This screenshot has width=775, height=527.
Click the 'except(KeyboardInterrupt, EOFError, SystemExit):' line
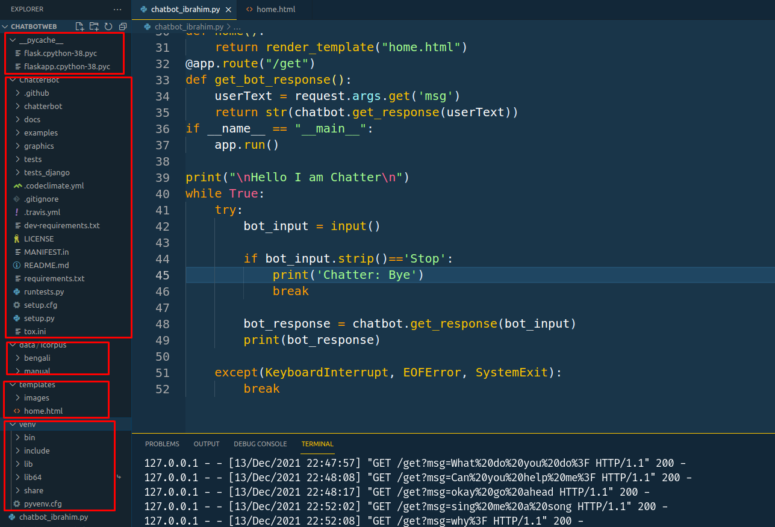pos(388,372)
